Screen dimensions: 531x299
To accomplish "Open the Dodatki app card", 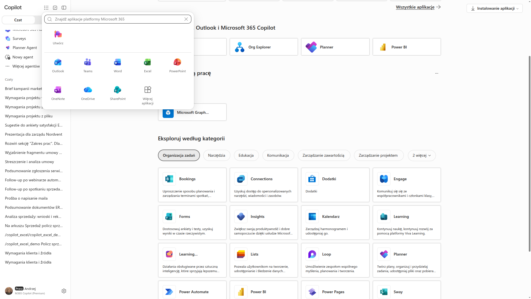I will [335, 185].
